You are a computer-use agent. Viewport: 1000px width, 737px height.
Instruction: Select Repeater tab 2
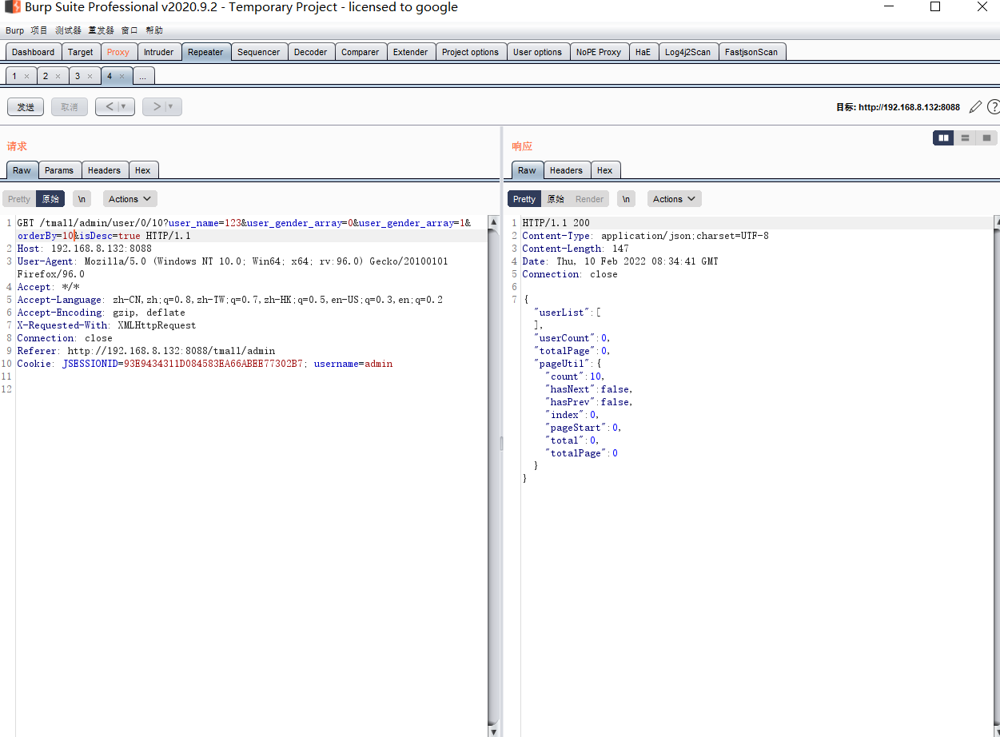[46, 76]
